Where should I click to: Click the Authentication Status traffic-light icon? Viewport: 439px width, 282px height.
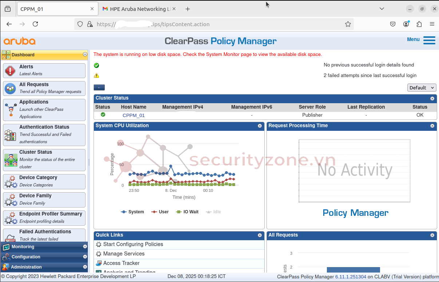(10, 135)
